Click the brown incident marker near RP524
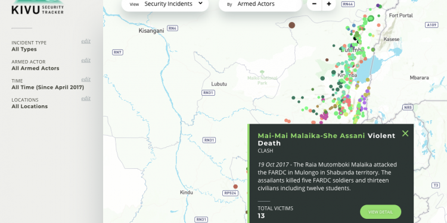447x223 pixels. pyautogui.click(x=235, y=187)
